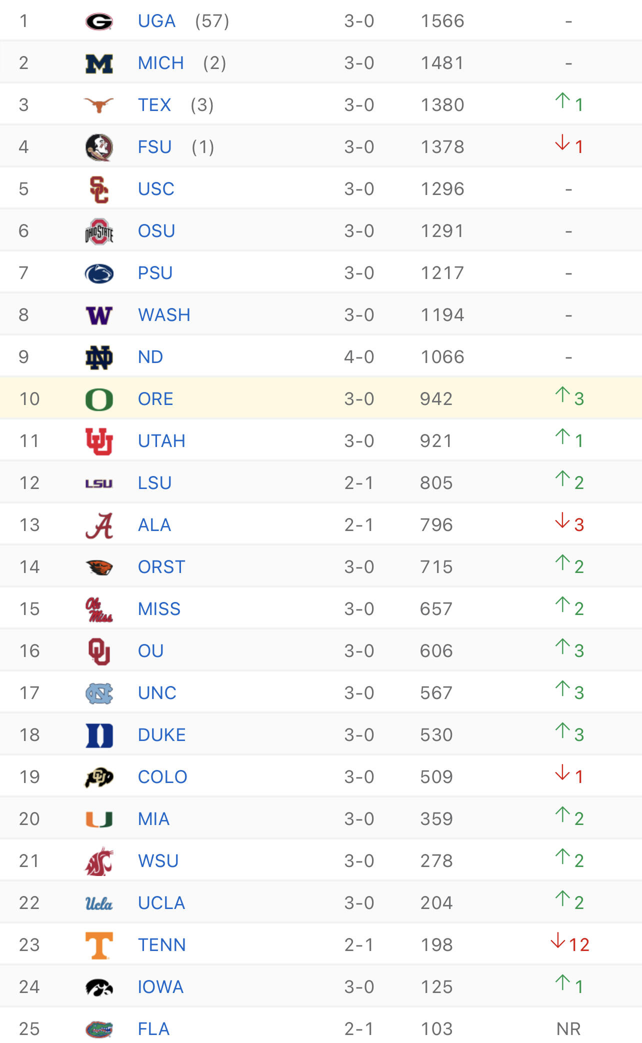
Task: Open the UTAH team link
Action: (x=161, y=441)
